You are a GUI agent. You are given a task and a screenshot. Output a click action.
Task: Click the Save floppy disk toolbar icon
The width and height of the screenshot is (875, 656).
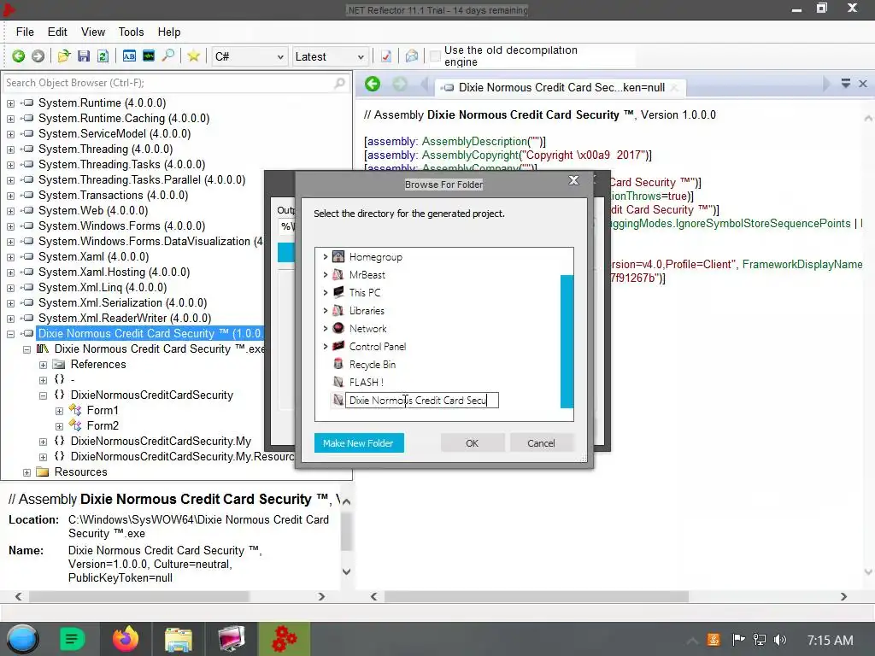click(84, 56)
